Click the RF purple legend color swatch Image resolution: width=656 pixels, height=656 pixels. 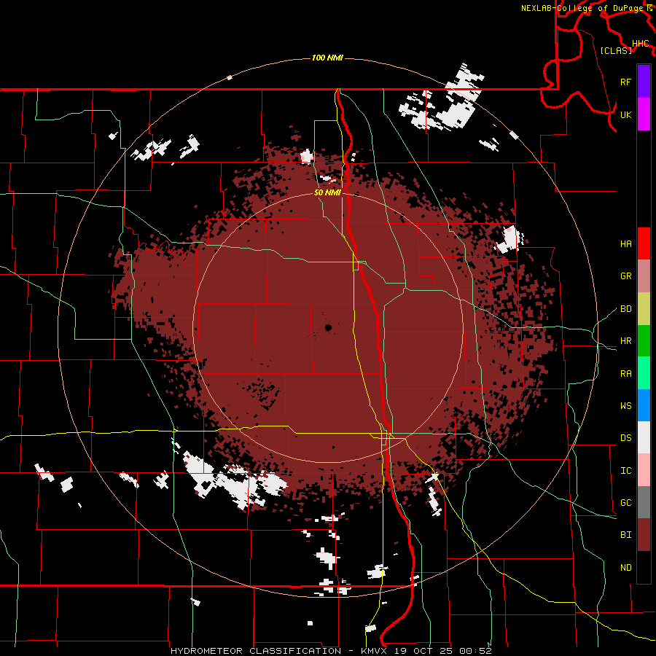click(644, 82)
